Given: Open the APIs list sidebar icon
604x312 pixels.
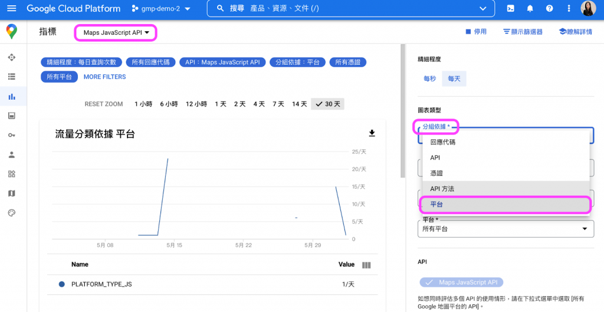Looking at the screenshot, I should (12, 77).
